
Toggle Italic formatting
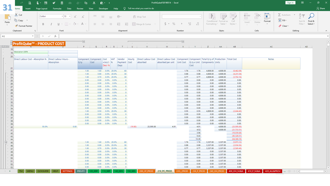[x=51, y=24]
